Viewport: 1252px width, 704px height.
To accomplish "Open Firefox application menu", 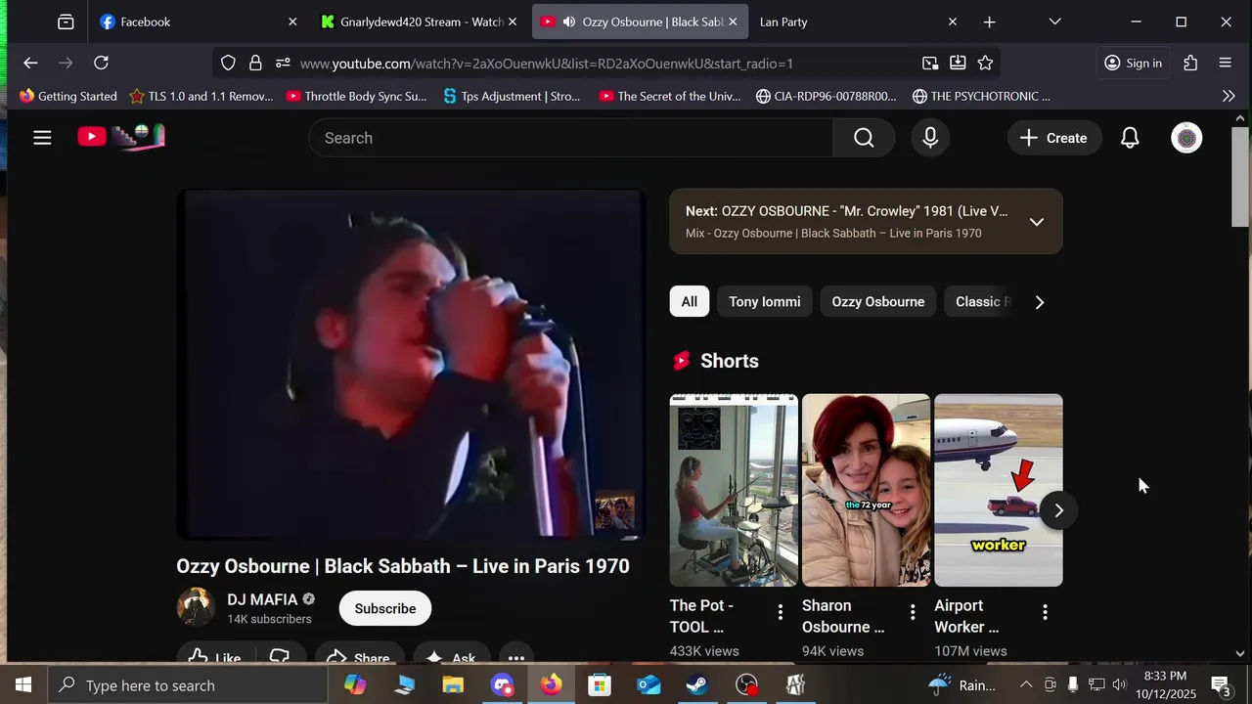I will pos(1225,63).
